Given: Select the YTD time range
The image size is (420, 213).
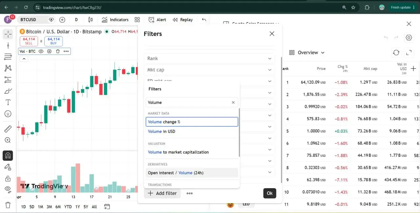Looking at the screenshot, I should click(68, 206).
